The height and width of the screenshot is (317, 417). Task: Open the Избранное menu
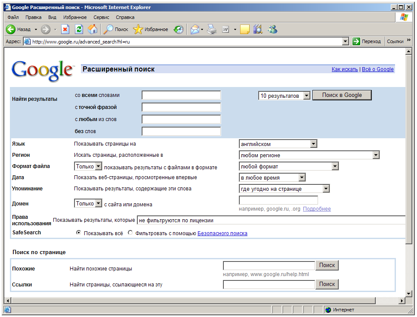click(x=75, y=17)
